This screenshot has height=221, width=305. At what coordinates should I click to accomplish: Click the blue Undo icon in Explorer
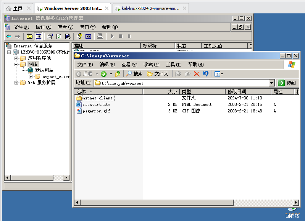(205, 74)
